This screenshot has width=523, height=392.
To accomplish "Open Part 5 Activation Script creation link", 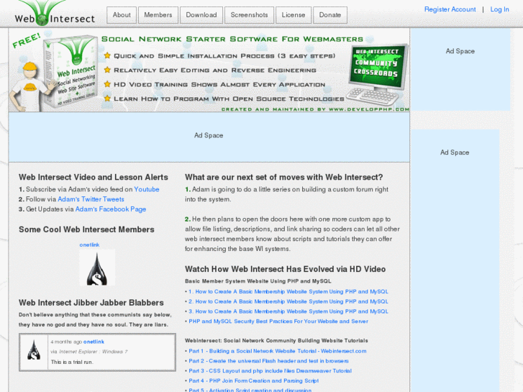I will tap(250, 390).
